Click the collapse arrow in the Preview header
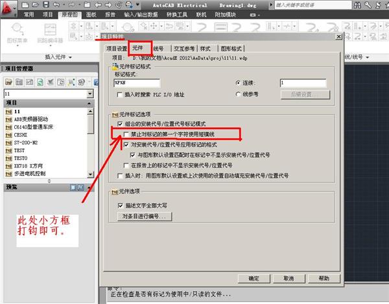 [89, 188]
